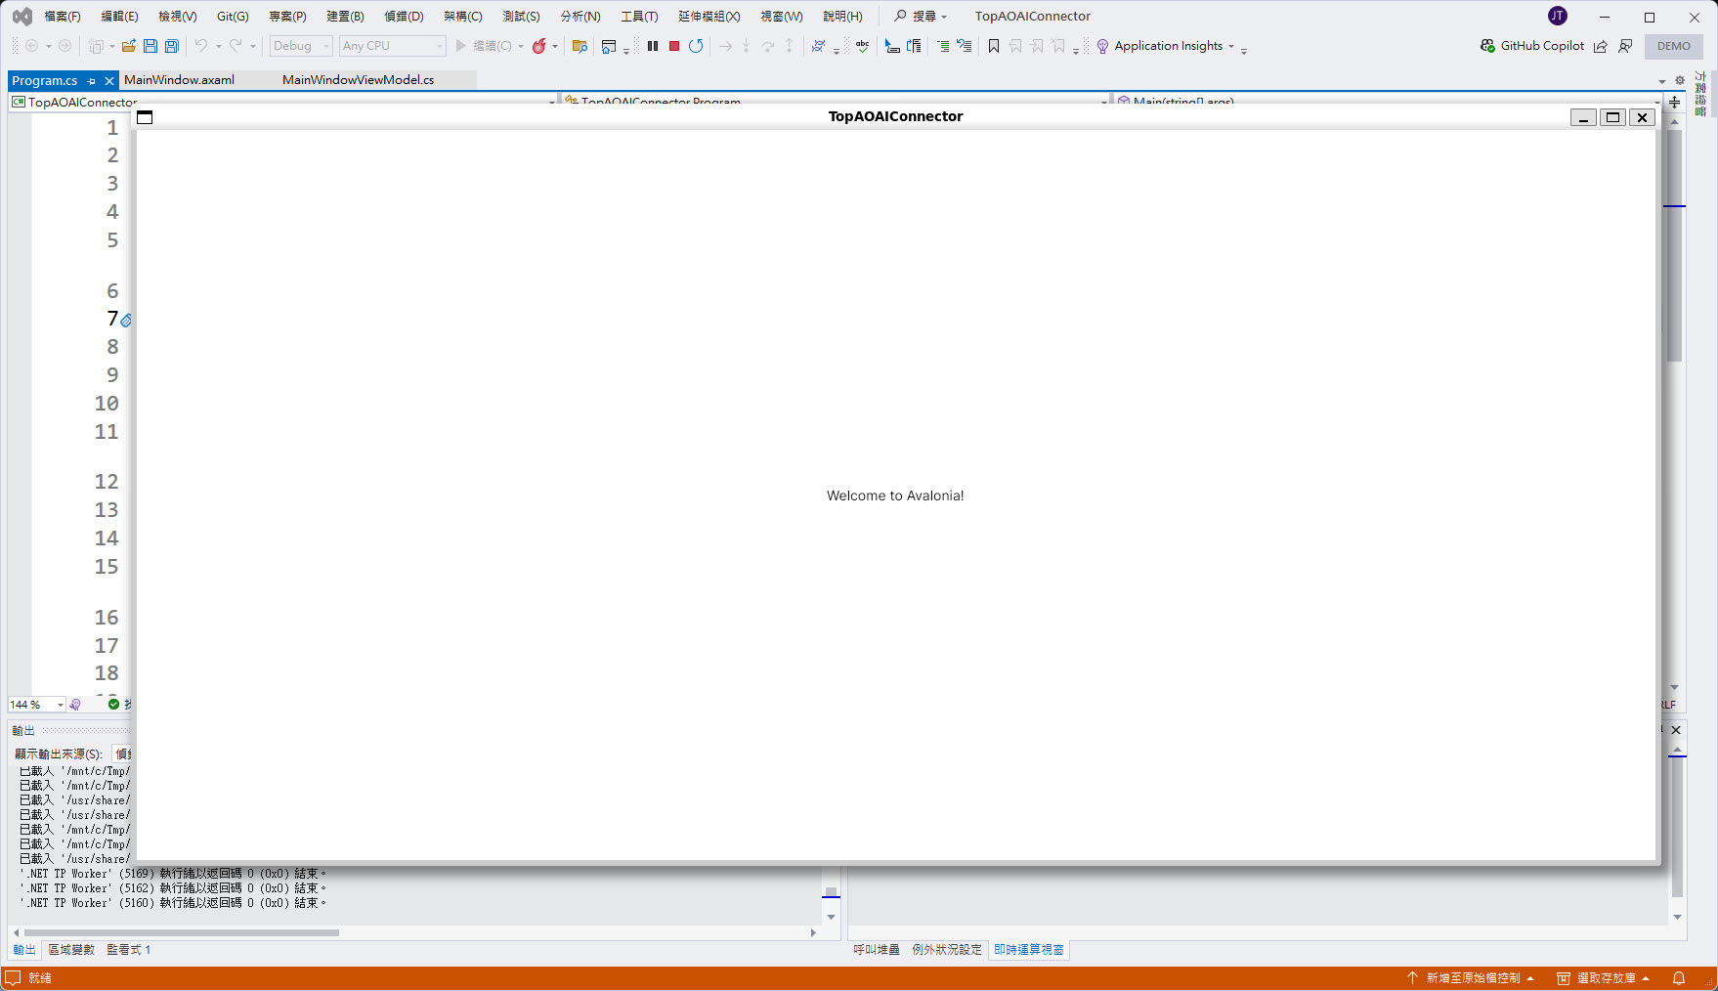Click the notifications bell in status bar
The width and height of the screenshot is (1718, 991).
[x=1679, y=978]
